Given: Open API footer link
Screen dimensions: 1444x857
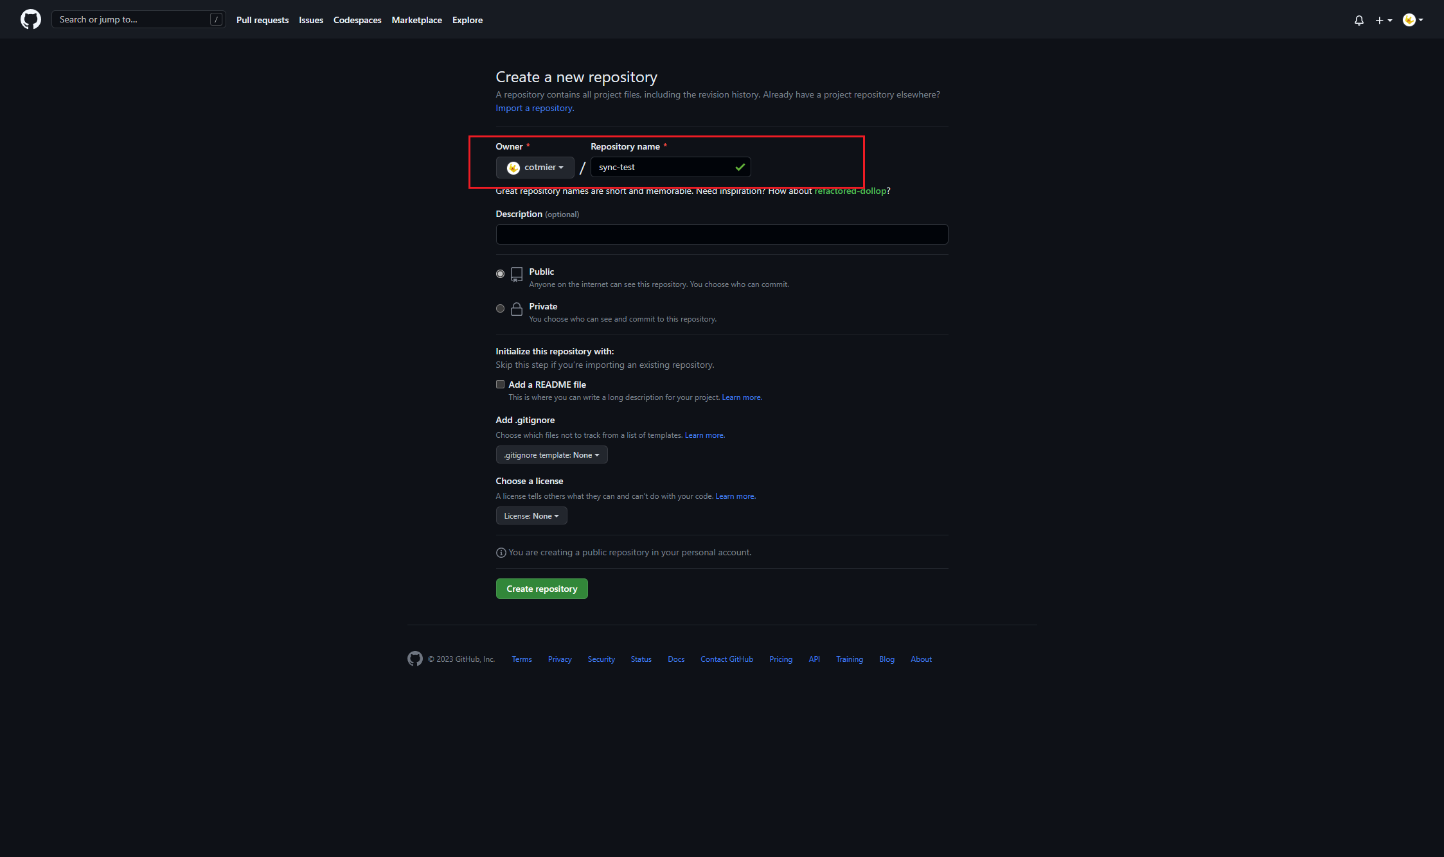Looking at the screenshot, I should point(814,659).
